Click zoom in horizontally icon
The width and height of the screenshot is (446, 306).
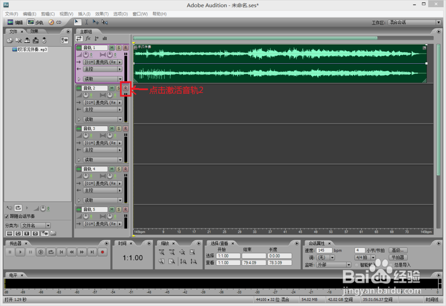(161, 252)
